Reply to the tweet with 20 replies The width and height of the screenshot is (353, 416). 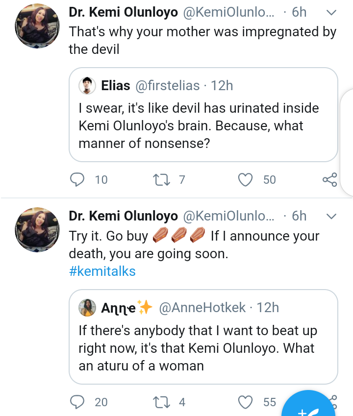(x=77, y=402)
